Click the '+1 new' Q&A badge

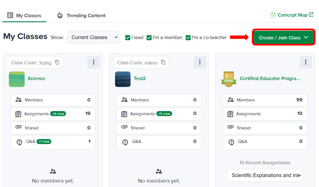click(44, 141)
